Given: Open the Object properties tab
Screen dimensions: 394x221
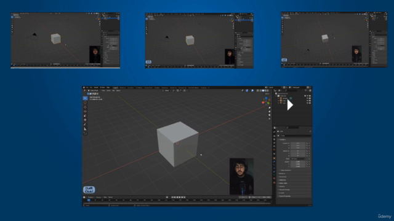Looking at the screenshot, I should point(275,158).
